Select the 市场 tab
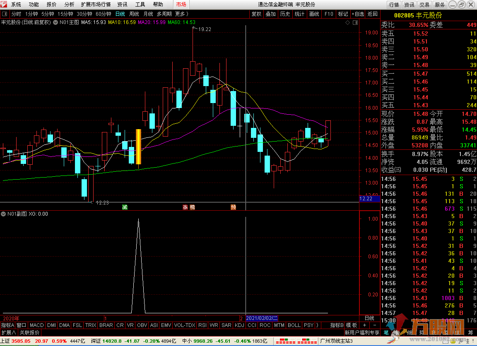 click(x=181, y=4)
